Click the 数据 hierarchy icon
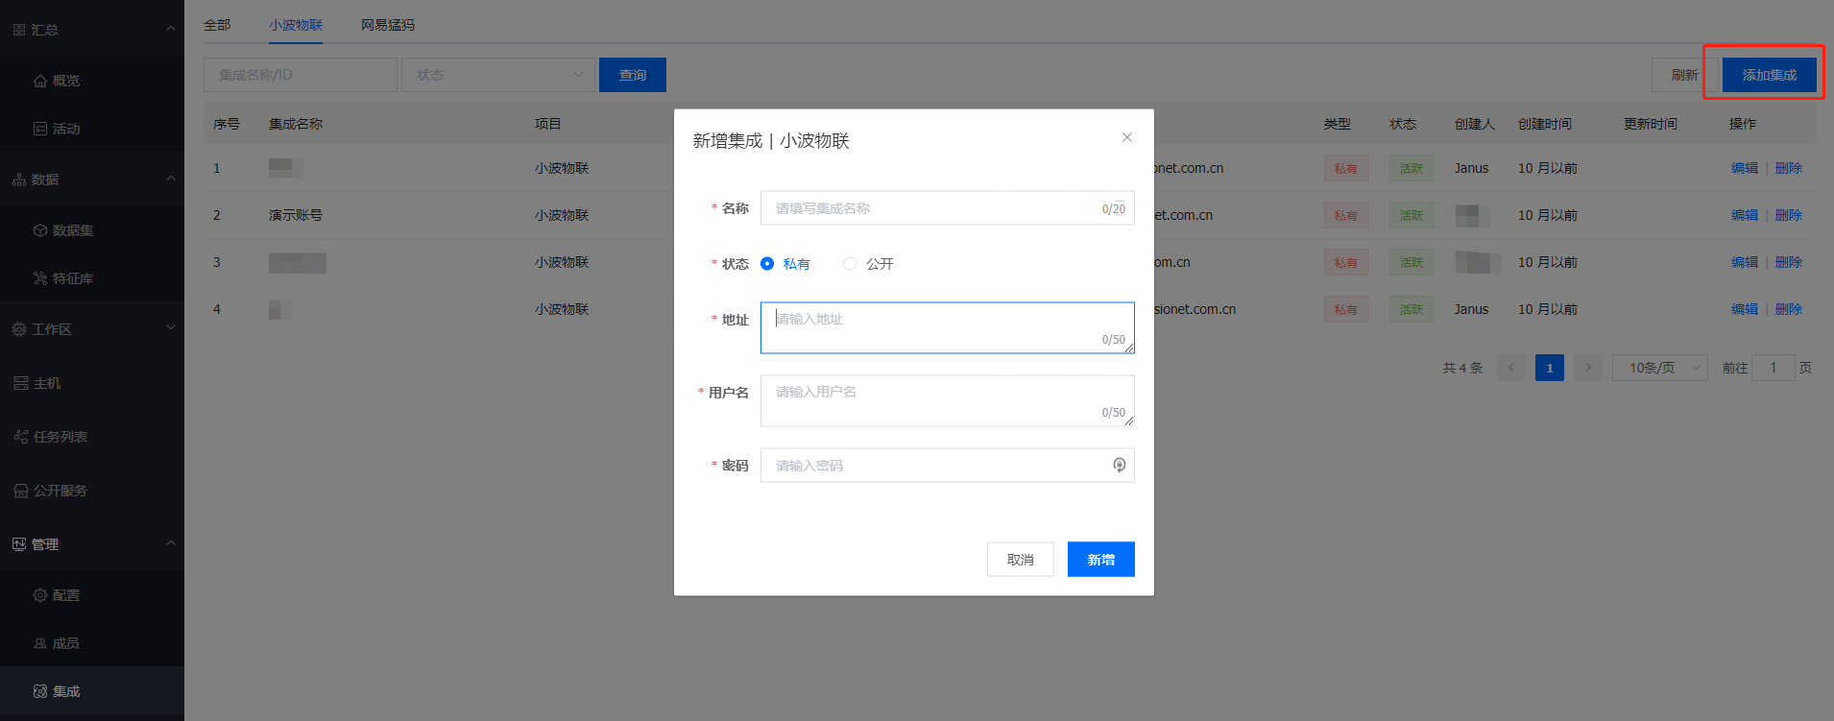This screenshot has height=721, width=1834. [x=19, y=180]
